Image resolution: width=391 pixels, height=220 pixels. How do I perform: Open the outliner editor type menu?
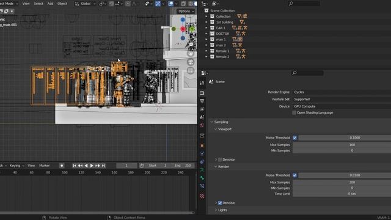(x=205, y=4)
